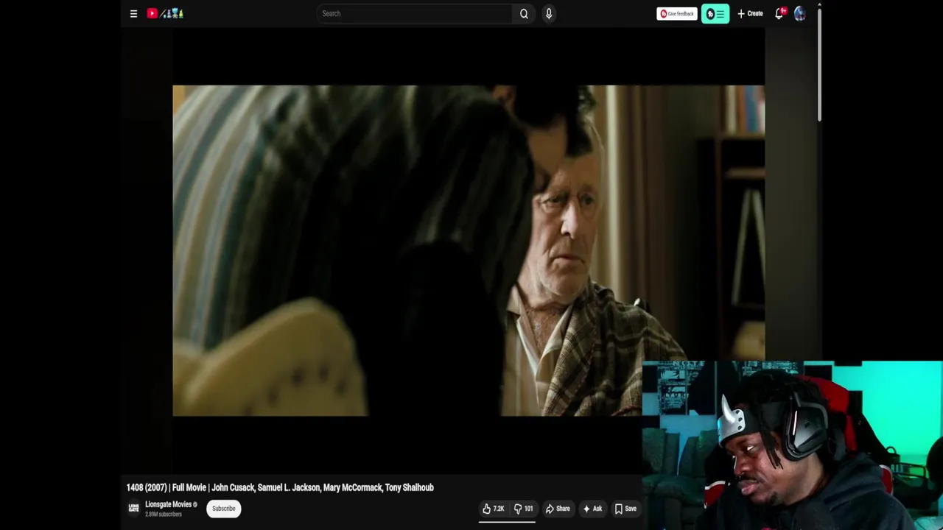Screen dimensions: 943x530
Task: Open the notifications bell
Action: click(779, 13)
